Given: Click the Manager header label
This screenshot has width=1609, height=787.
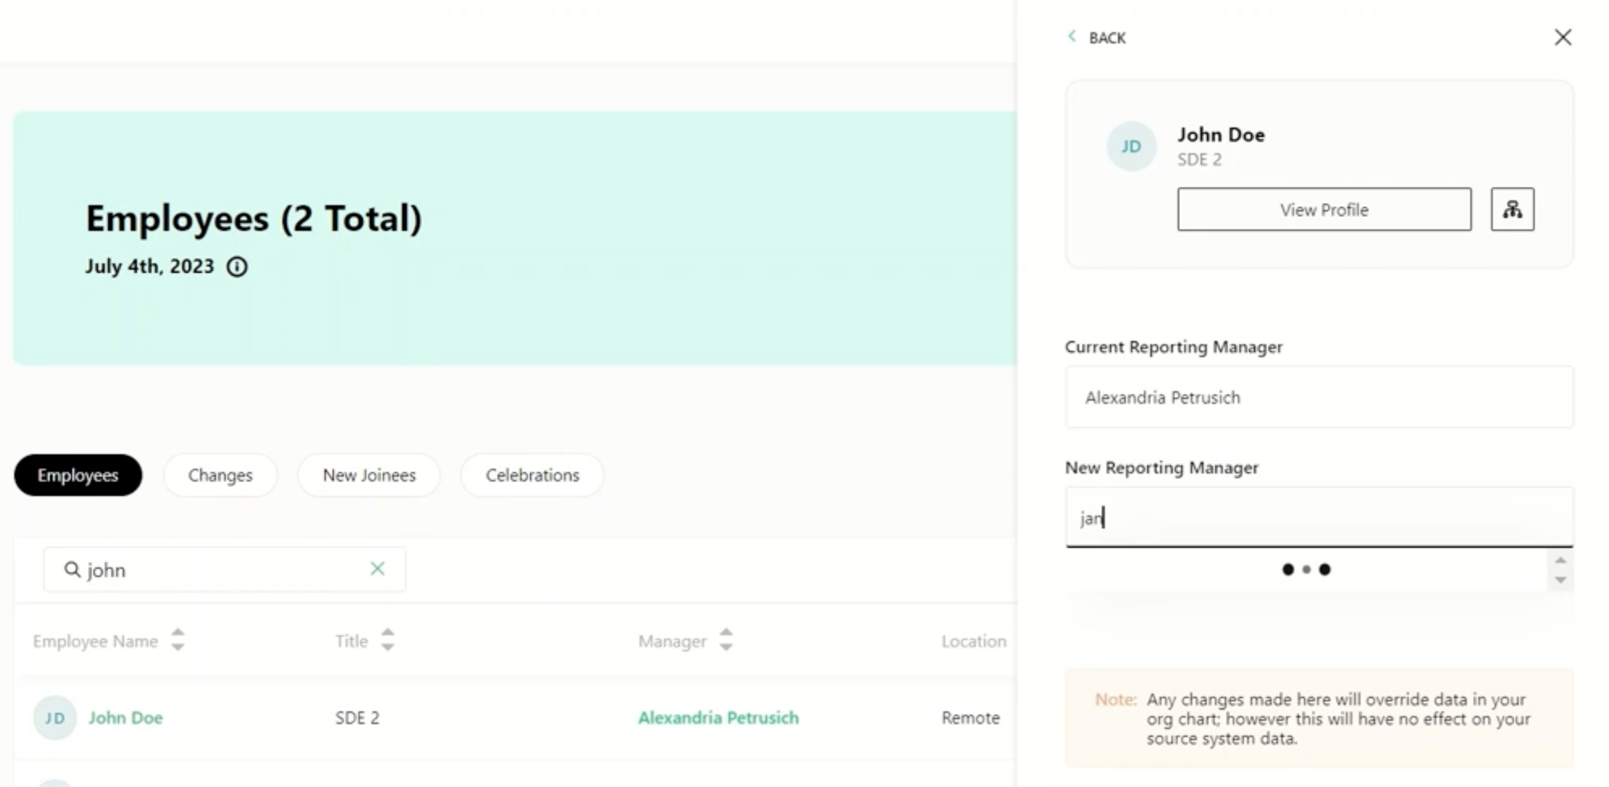Looking at the screenshot, I should click(x=672, y=641).
